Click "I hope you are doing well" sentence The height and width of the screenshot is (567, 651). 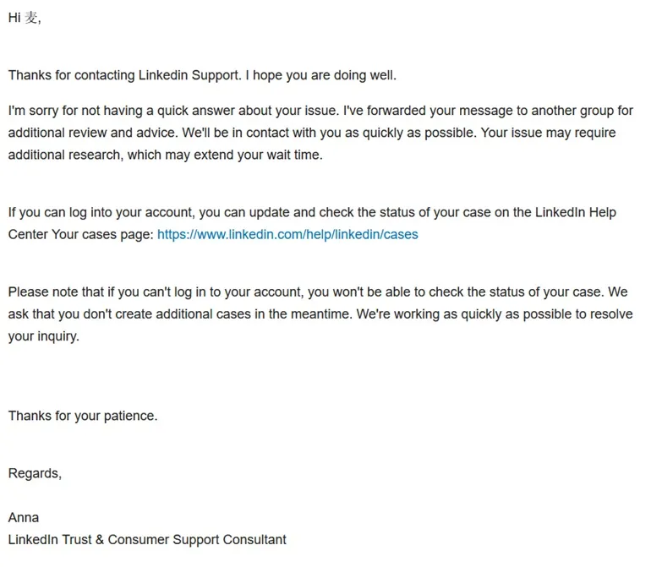(x=321, y=75)
